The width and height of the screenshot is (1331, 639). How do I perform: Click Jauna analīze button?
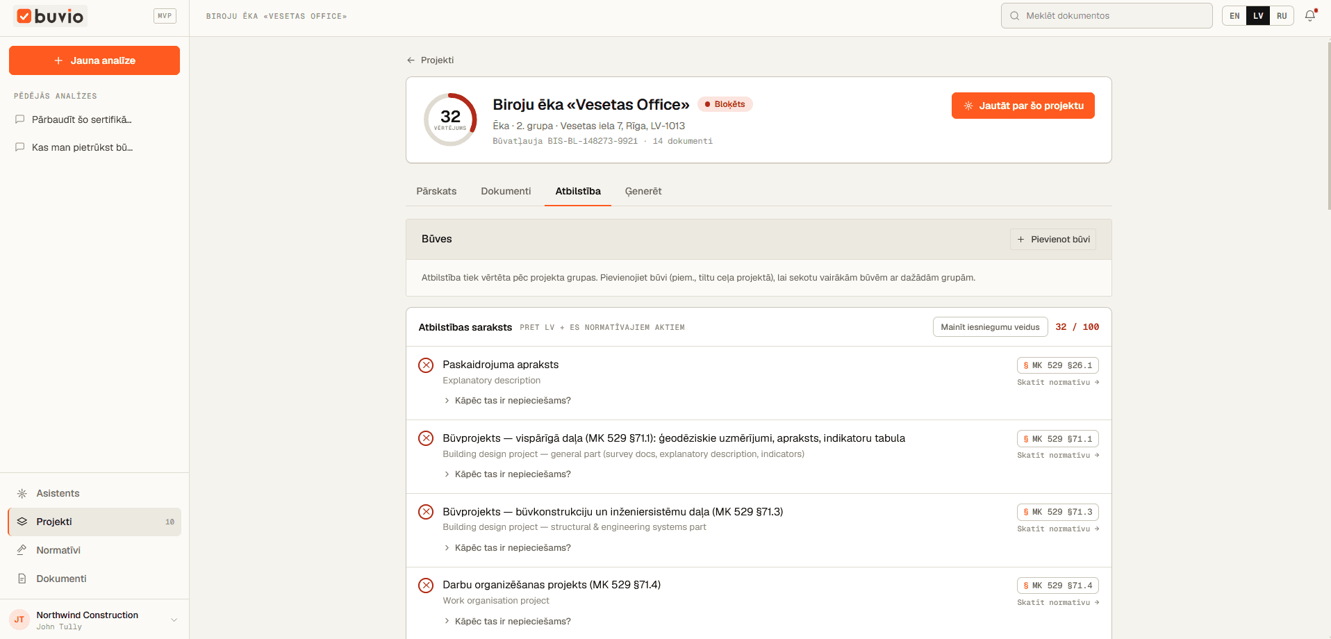(94, 60)
